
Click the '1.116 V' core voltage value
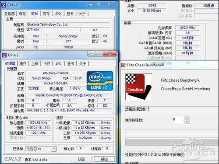75,88
